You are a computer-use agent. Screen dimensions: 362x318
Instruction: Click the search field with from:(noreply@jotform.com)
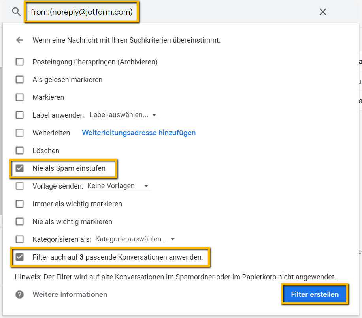81,12
